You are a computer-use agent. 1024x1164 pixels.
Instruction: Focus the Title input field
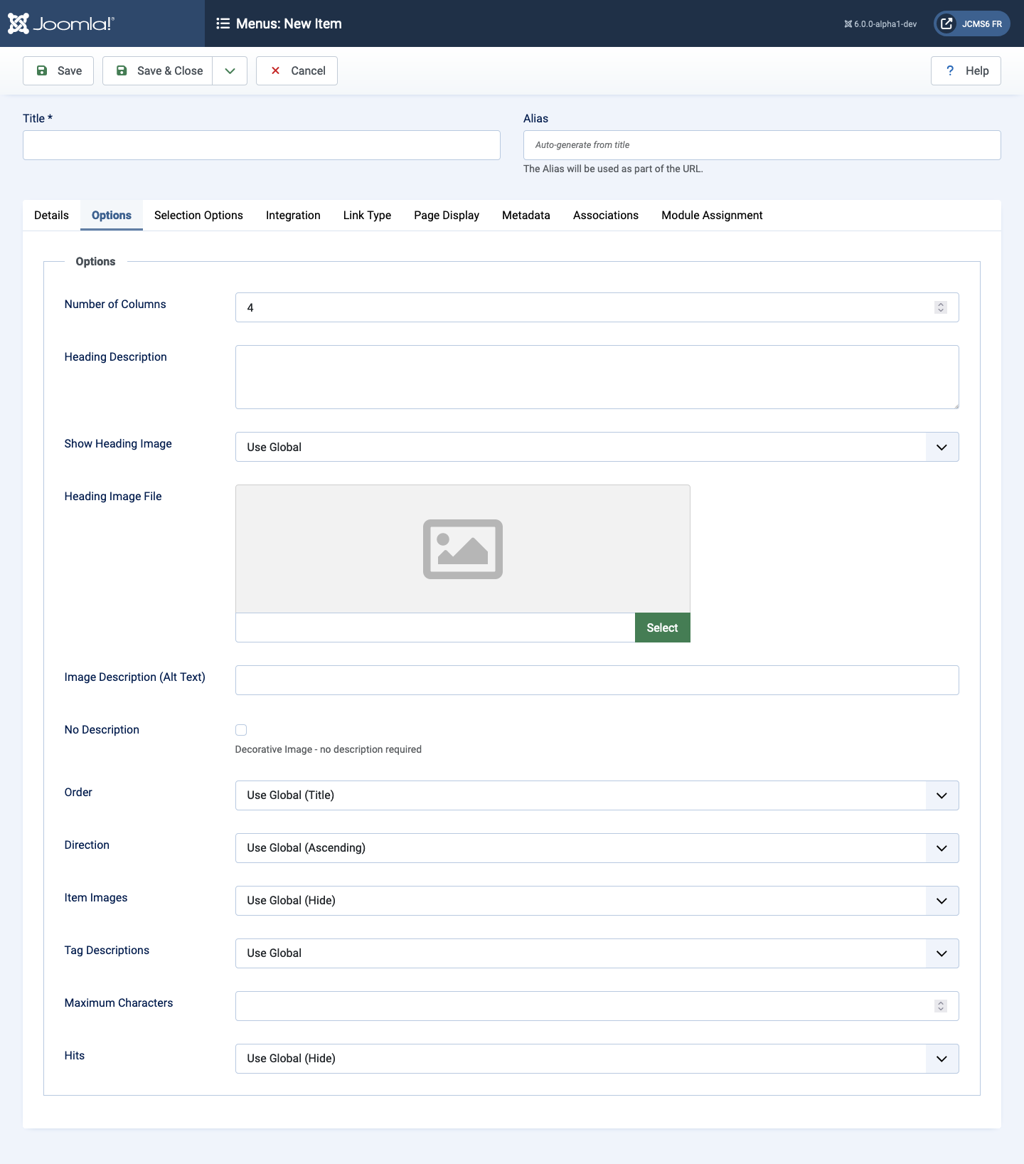[262, 145]
